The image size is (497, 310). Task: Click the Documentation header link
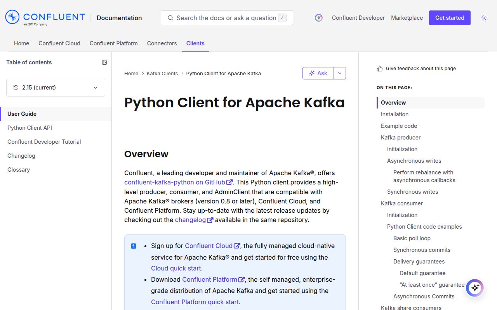pyautogui.click(x=119, y=18)
